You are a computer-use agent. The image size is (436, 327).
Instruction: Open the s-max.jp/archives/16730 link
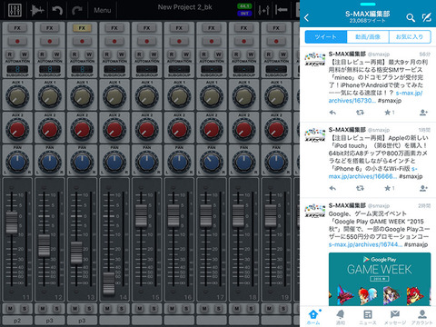(375, 97)
